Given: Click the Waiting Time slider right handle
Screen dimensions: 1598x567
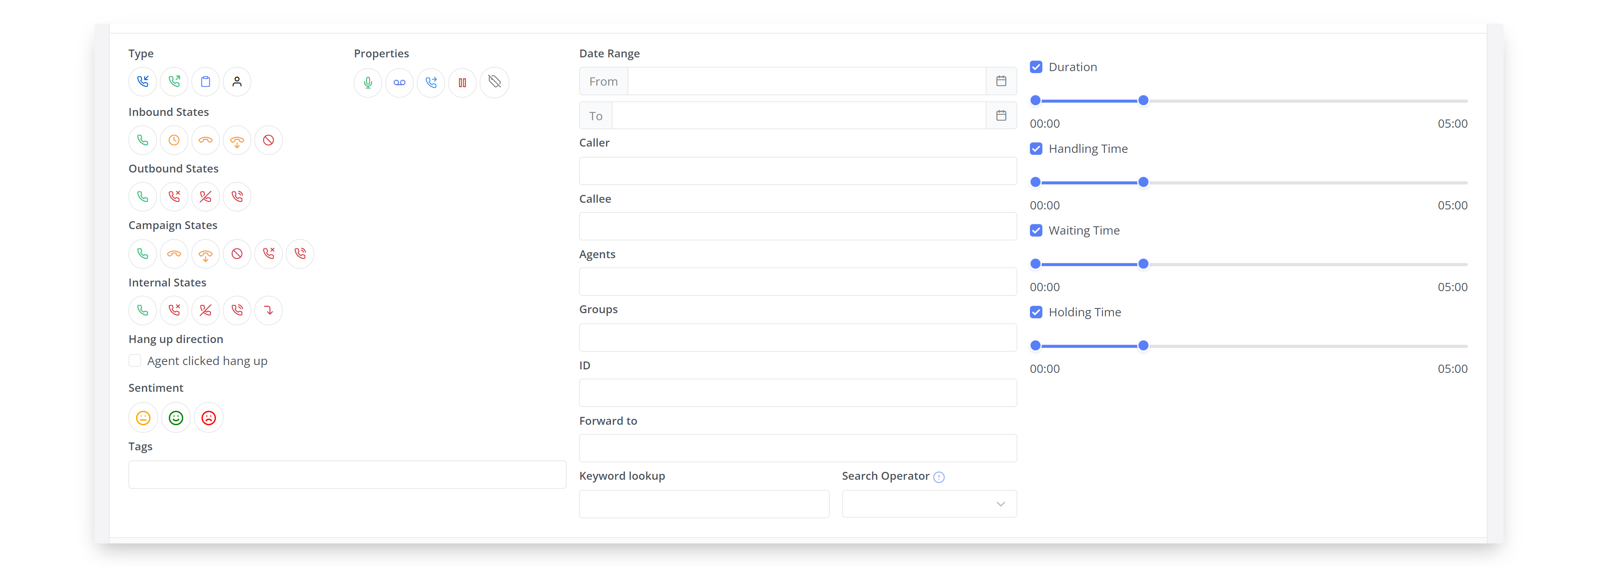Looking at the screenshot, I should click(x=1143, y=264).
